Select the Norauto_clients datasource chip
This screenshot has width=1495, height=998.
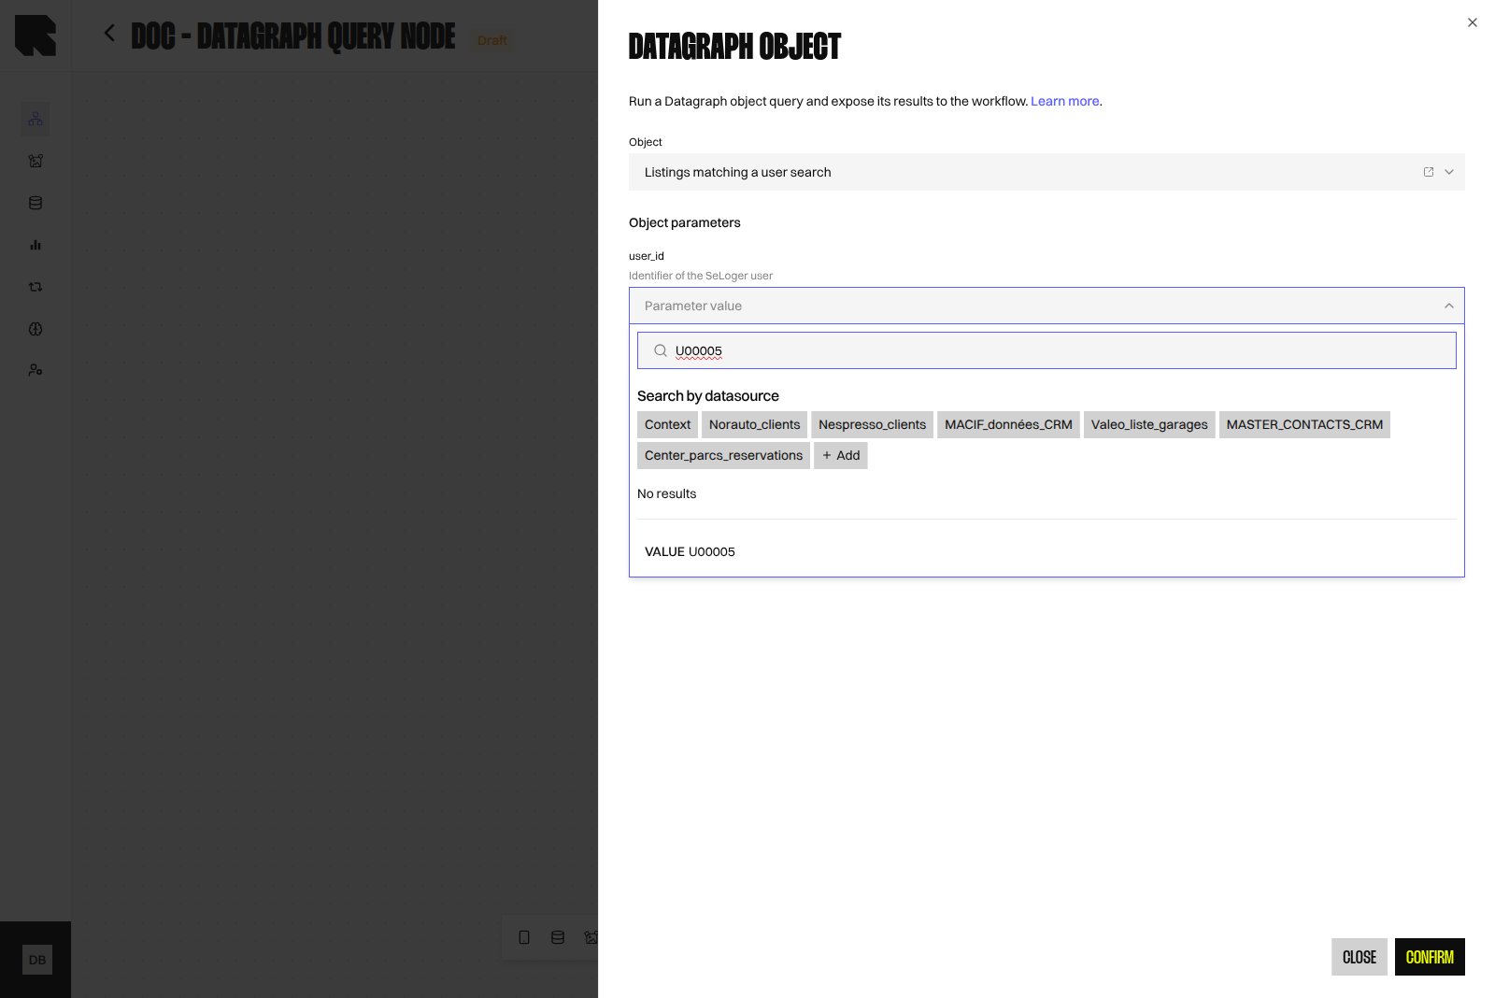754,424
